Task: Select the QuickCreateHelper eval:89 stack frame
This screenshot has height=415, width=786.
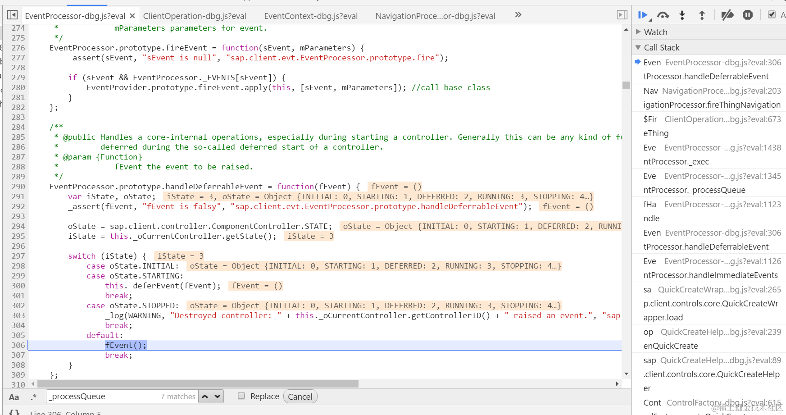Action: tap(709, 374)
